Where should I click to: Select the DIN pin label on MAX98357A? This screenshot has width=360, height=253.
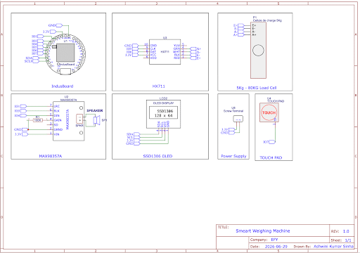tap(57, 115)
